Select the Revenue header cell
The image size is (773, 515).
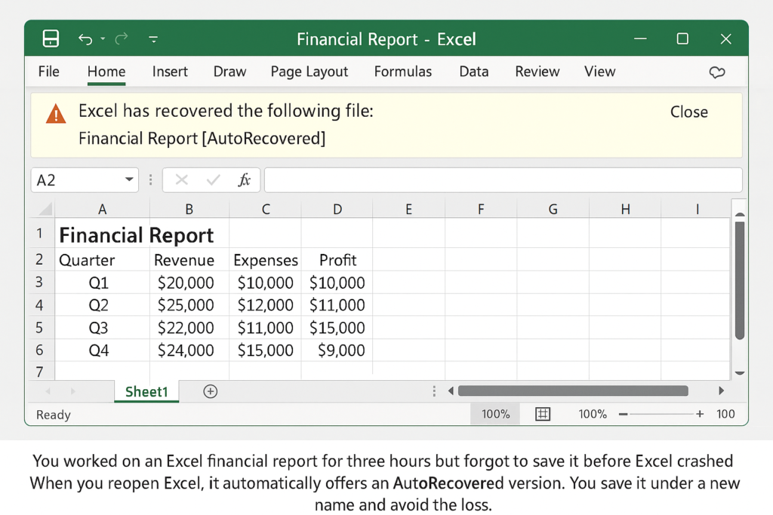[x=189, y=259]
